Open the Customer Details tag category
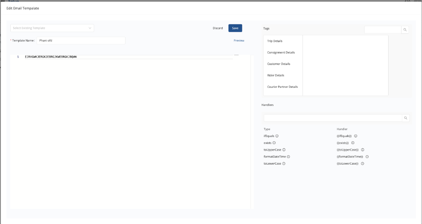The height and width of the screenshot is (224, 422). (279, 64)
